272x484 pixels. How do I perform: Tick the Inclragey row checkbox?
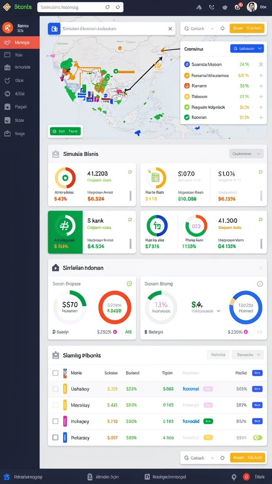pos(56,421)
